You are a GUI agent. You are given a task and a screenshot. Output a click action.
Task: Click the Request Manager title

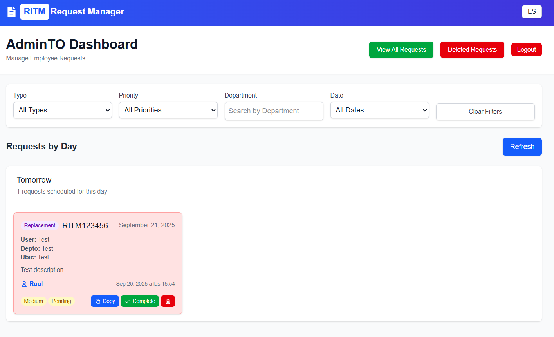click(87, 12)
